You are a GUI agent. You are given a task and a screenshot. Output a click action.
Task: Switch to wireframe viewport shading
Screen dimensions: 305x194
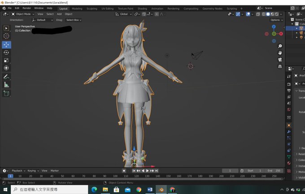pyautogui.click(x=264, y=14)
